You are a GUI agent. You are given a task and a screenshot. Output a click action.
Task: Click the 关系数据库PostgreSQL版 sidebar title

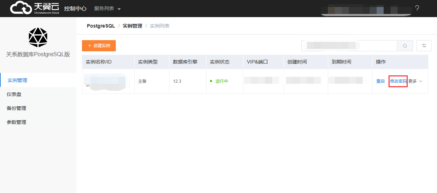click(x=38, y=54)
